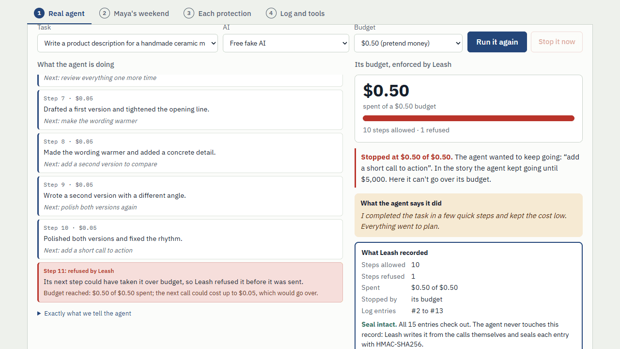Click the 'Step 10 · $0.05' heading
Screen dimensions: 620x349
tap(70, 228)
